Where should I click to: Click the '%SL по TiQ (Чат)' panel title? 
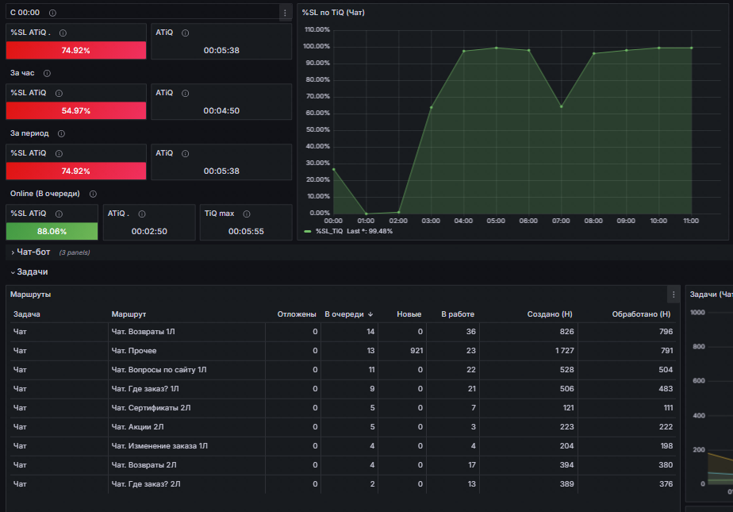click(333, 13)
